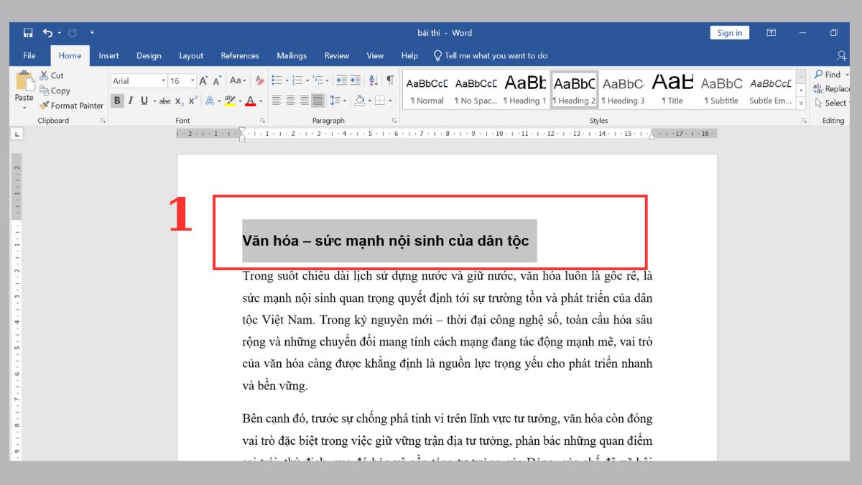Switch to the Insert ribbon tab
The width and height of the screenshot is (862, 485).
click(x=109, y=56)
